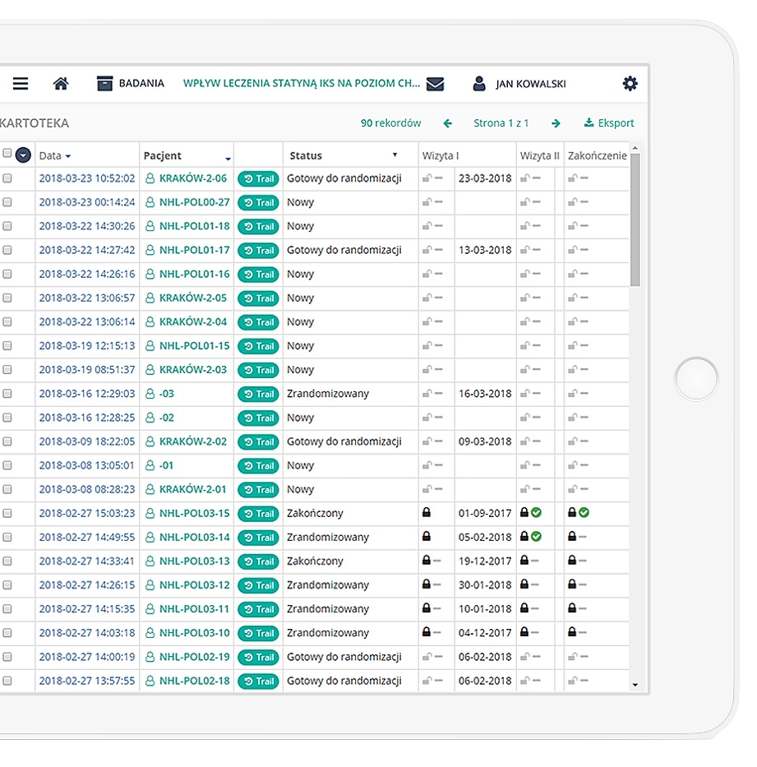This screenshot has width=757, height=767.
Task: Open patient NHL-POL01-17 record
Action: (194, 250)
